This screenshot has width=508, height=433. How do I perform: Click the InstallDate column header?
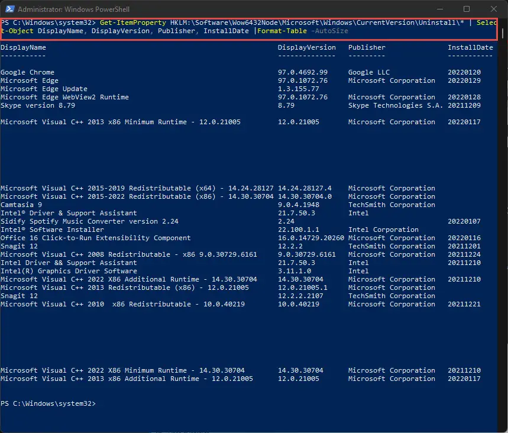(x=470, y=47)
